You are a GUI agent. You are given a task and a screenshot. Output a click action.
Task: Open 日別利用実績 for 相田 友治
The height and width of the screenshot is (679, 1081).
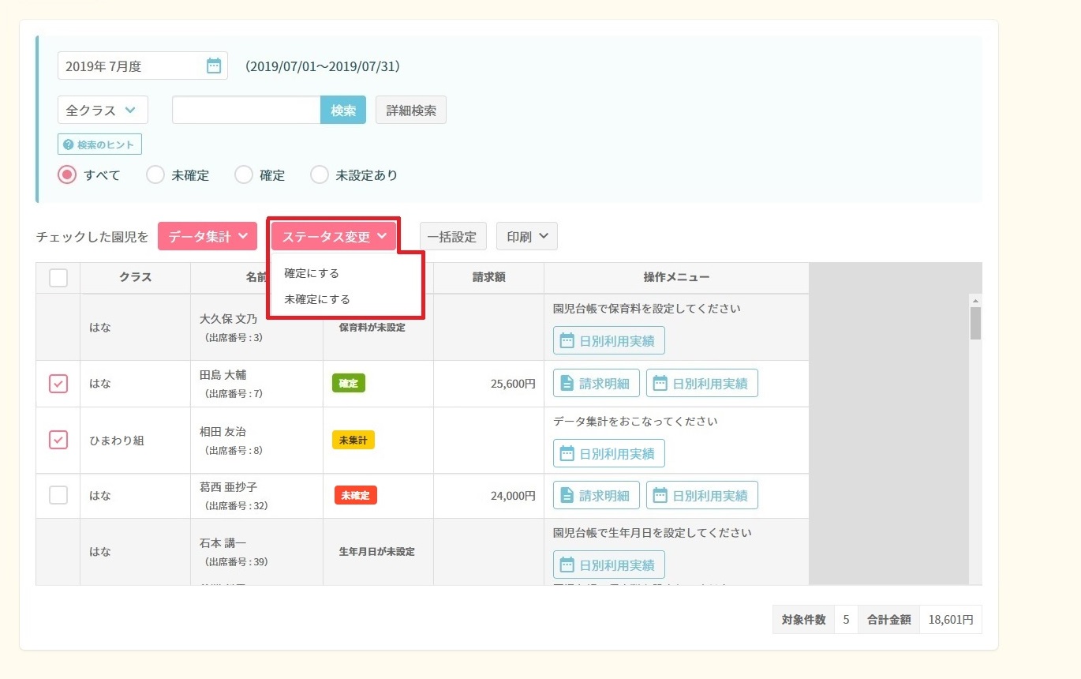pos(608,454)
